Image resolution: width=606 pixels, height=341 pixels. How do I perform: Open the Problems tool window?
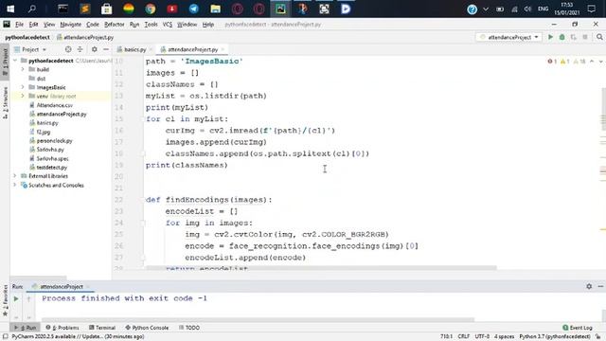pyautogui.click(x=62, y=328)
